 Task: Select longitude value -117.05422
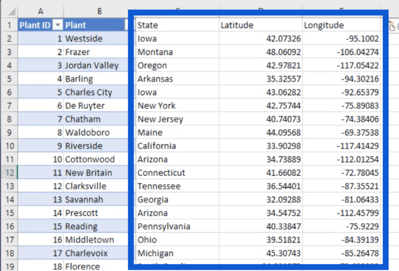point(341,65)
